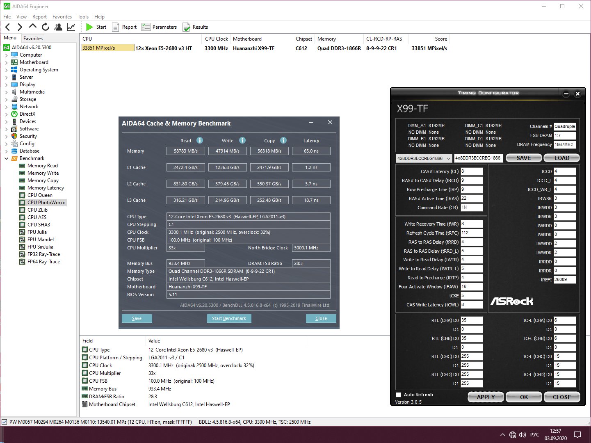Select the DirectX entry in the tree
Viewport: 591px width, 443px height.
[27, 114]
